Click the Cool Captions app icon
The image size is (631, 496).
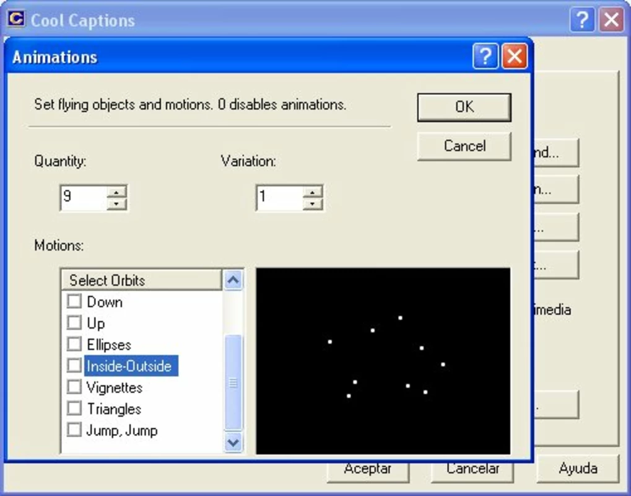(17, 19)
